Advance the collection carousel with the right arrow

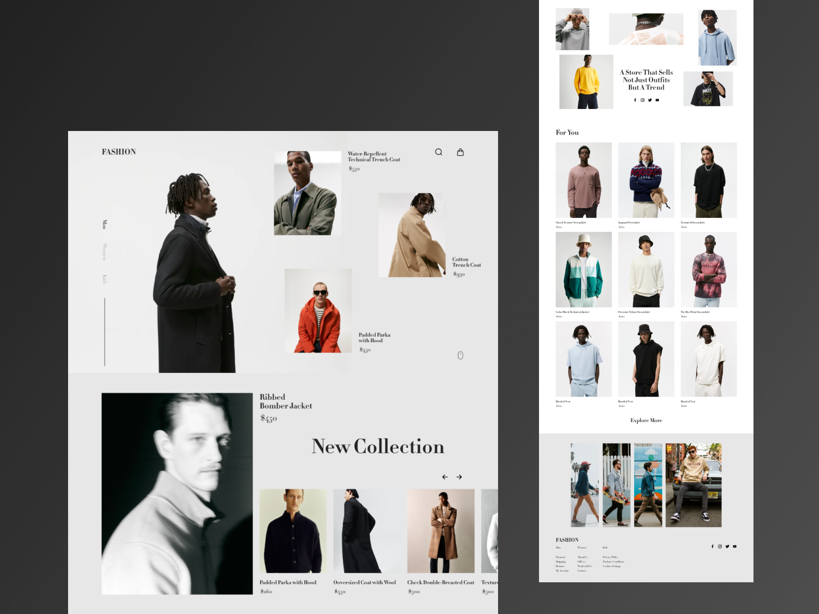459,476
